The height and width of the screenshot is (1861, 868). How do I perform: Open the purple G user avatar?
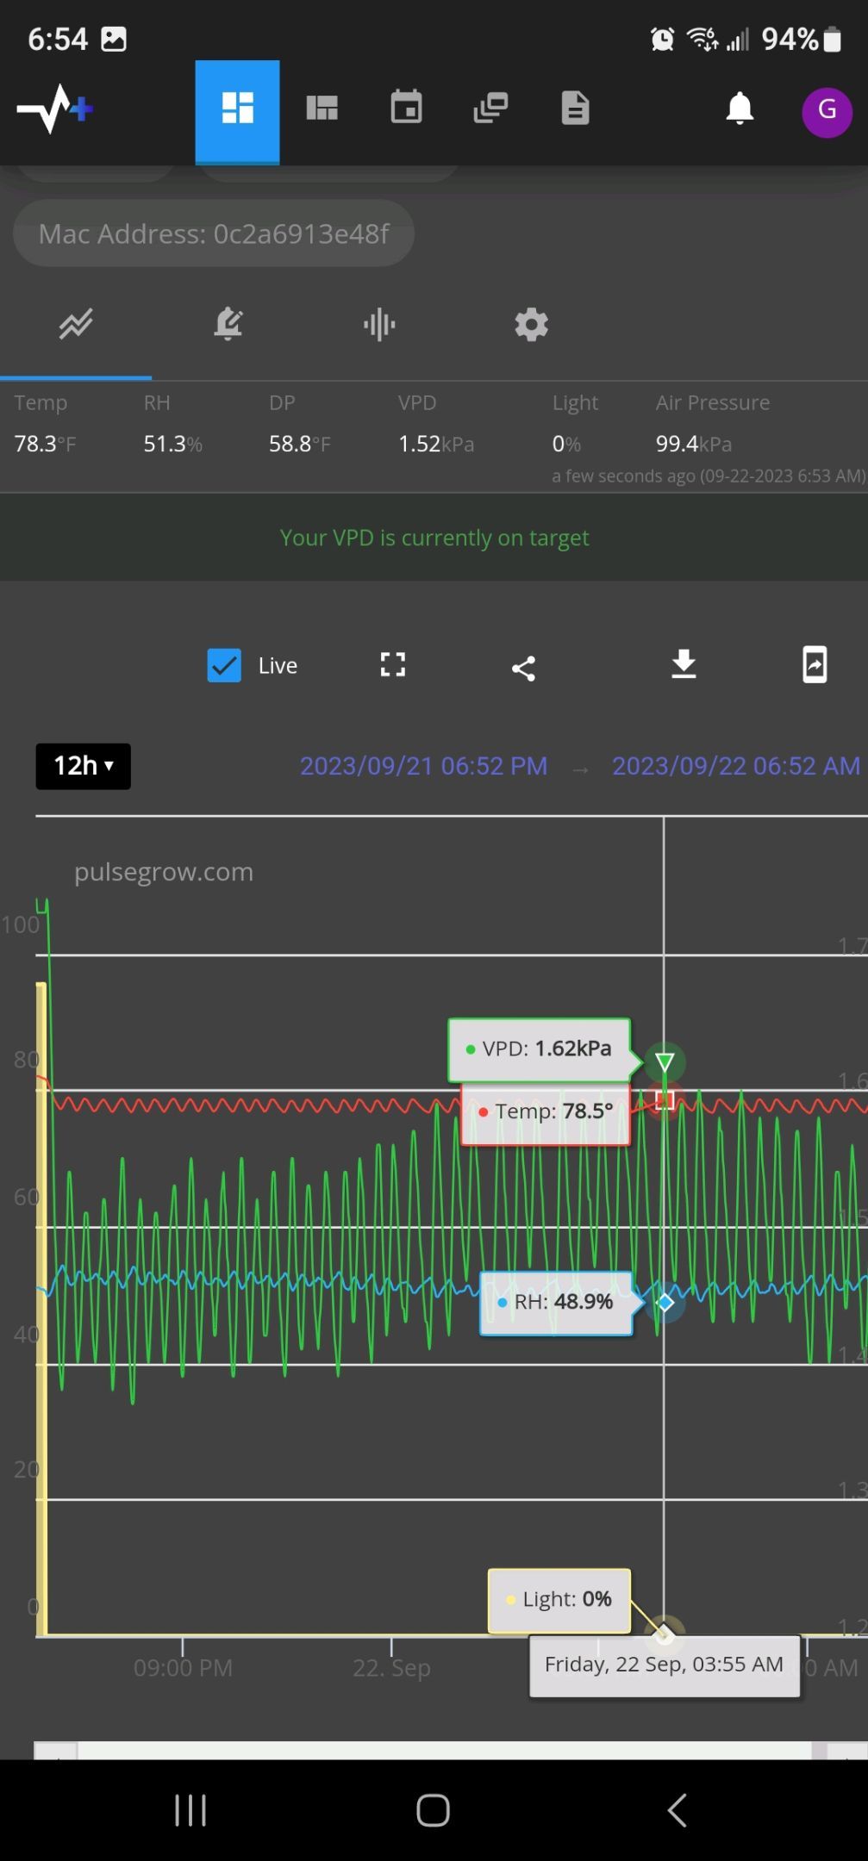click(827, 109)
